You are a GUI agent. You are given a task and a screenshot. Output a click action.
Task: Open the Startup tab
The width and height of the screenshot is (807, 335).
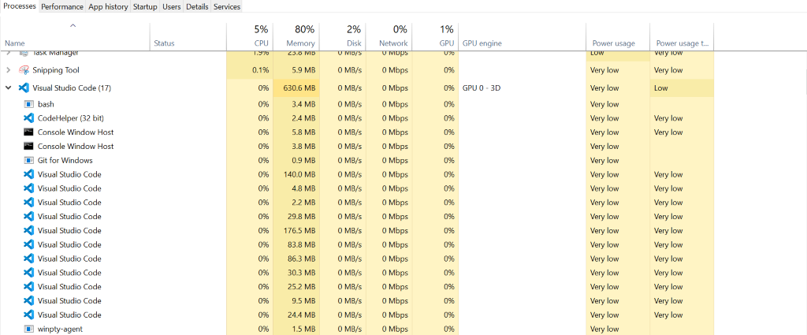coord(145,6)
